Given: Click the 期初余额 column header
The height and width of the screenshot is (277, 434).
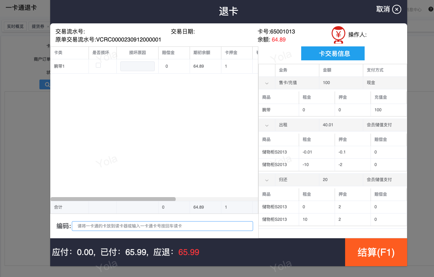Looking at the screenshot, I should (x=202, y=53).
